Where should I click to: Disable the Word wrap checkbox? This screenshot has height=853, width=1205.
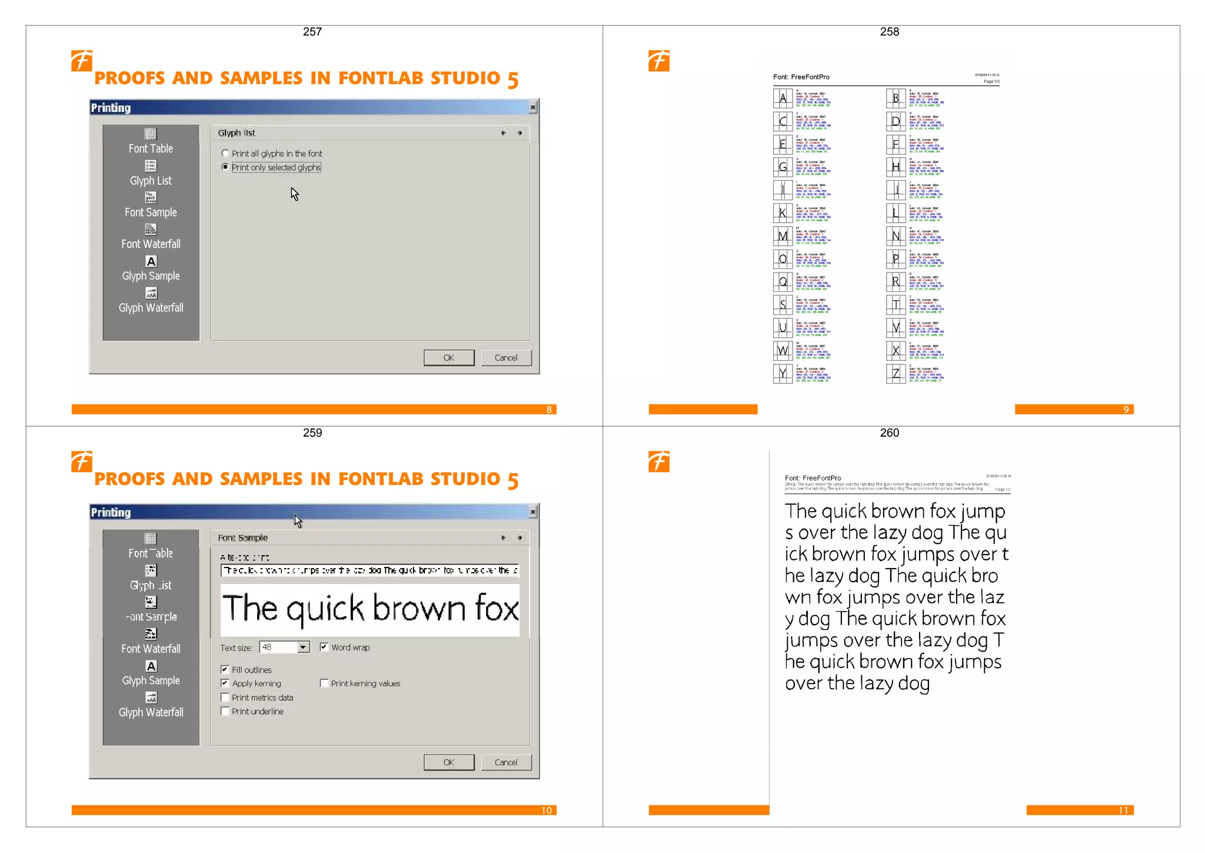tap(324, 647)
